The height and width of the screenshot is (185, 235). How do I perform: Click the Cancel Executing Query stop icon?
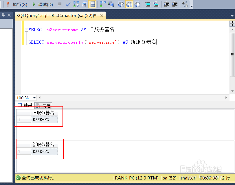point(60,4)
